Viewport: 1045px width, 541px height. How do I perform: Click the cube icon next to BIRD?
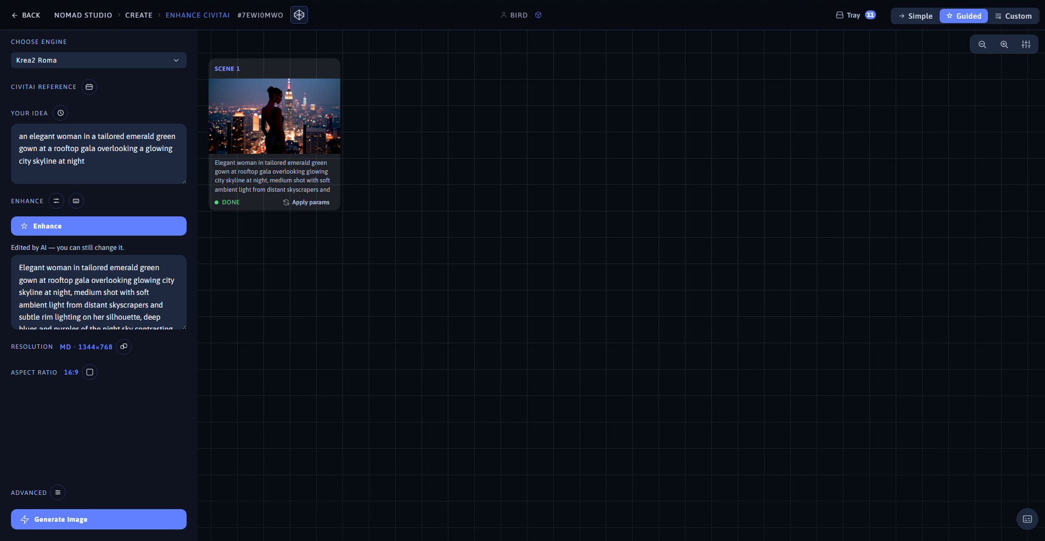pyautogui.click(x=538, y=15)
